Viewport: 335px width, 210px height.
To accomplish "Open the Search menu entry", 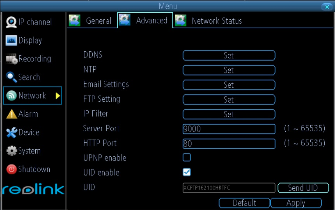I will 32,77.
